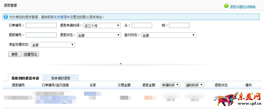Open 退款问题在线帮助 link

point(243,7)
